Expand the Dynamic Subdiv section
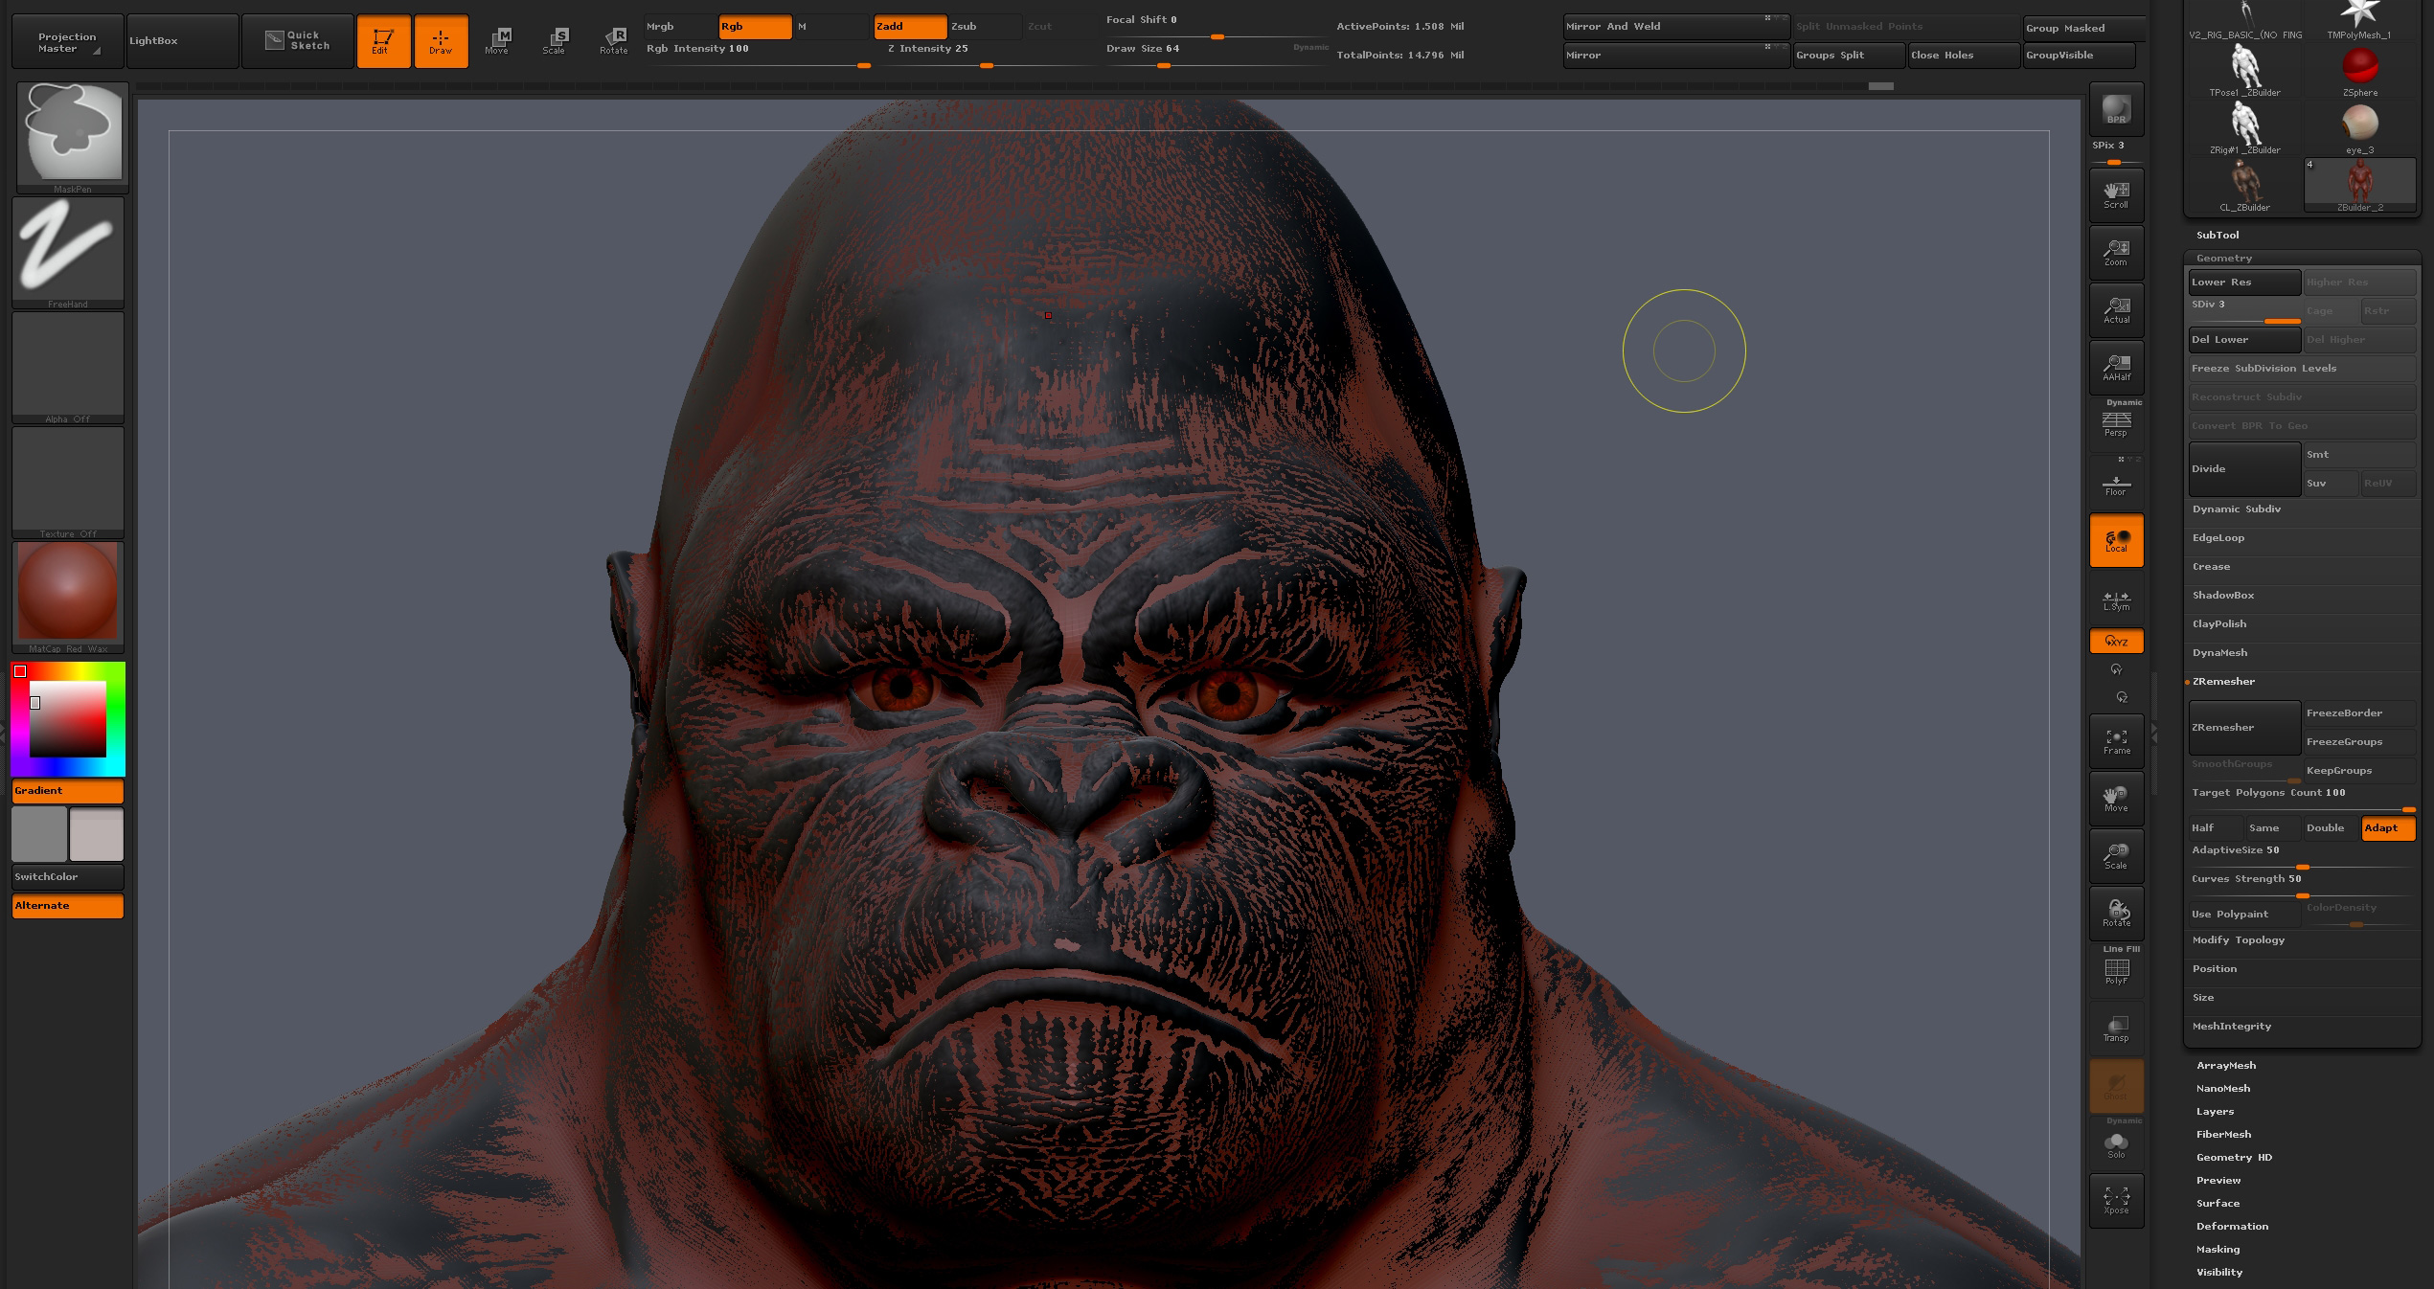Image resolution: width=2434 pixels, height=1289 pixels. (x=2236, y=509)
